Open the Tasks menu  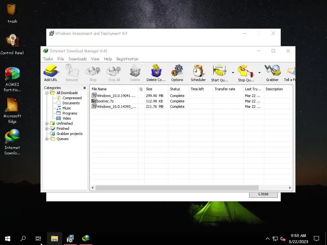pos(48,59)
